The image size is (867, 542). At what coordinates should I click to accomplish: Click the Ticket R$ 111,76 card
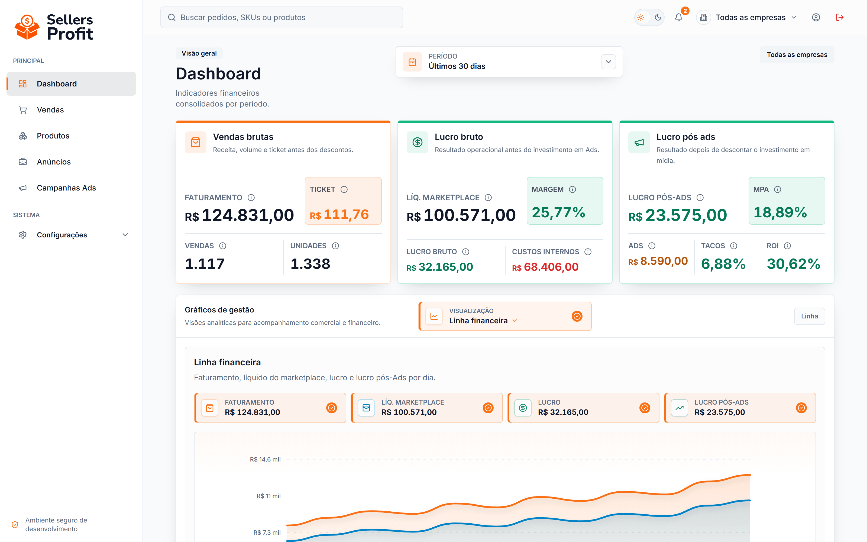pos(343,201)
